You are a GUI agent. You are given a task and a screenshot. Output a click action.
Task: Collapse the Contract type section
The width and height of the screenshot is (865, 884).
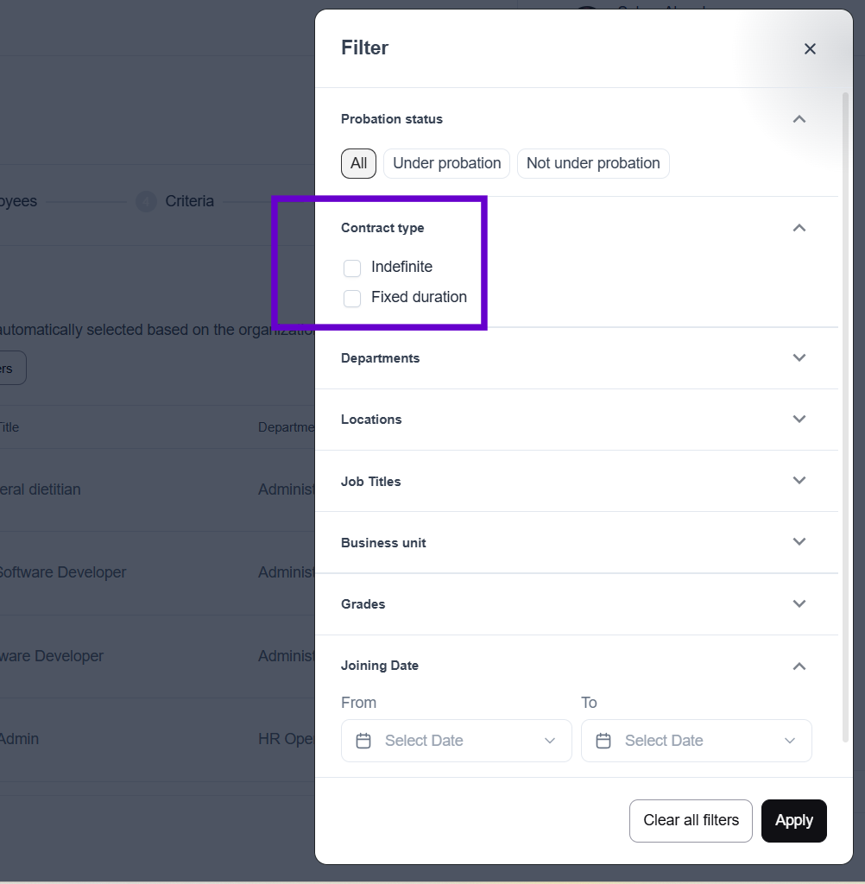click(799, 228)
